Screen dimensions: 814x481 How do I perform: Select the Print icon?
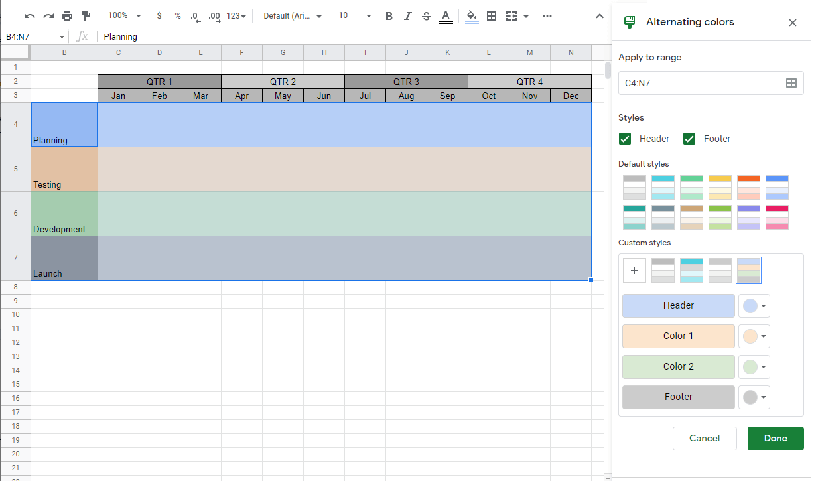66,15
